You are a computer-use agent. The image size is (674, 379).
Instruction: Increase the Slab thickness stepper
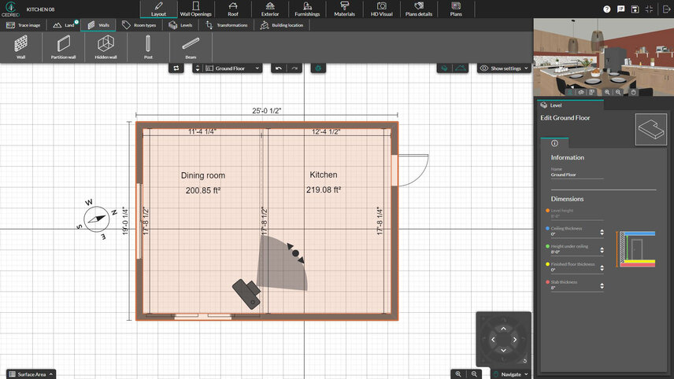(x=602, y=284)
